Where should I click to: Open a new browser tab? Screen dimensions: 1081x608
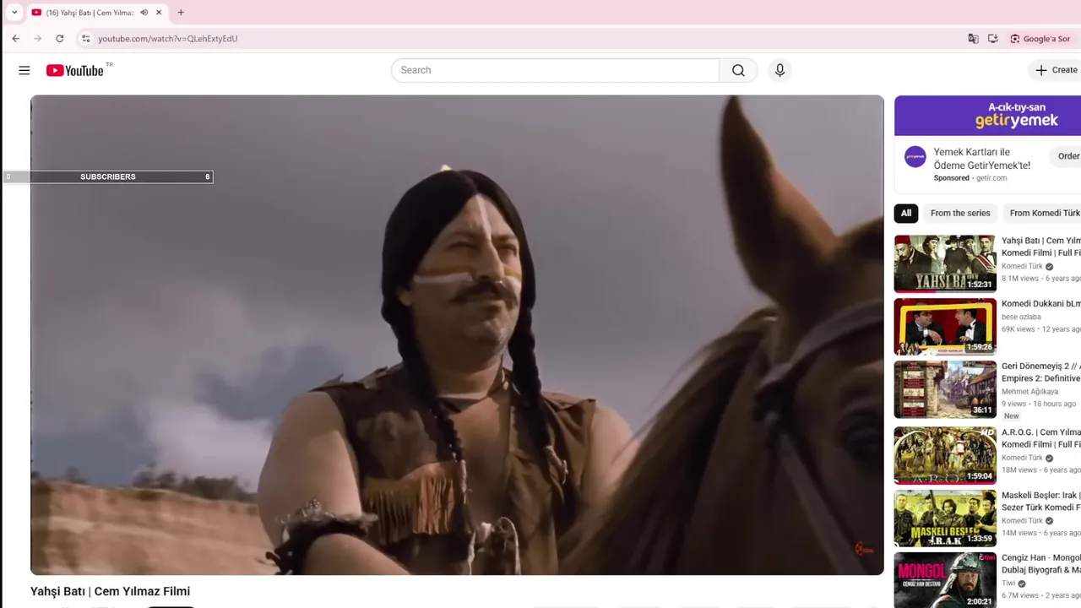pos(180,13)
